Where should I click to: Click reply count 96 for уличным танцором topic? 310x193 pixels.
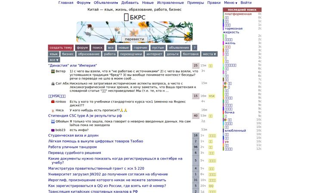pos(196,147)
